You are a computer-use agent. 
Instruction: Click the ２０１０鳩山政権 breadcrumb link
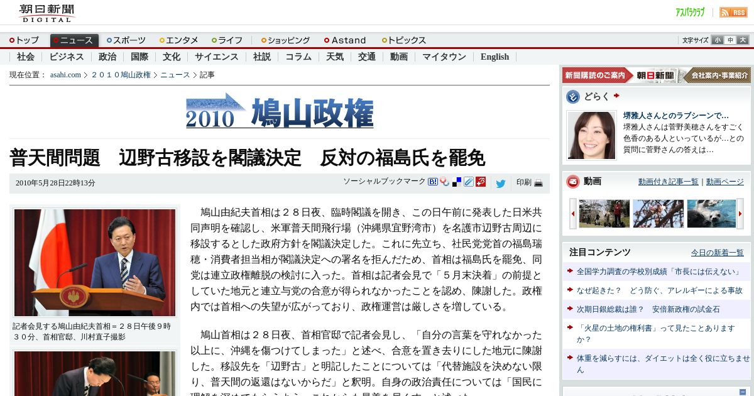pos(121,75)
